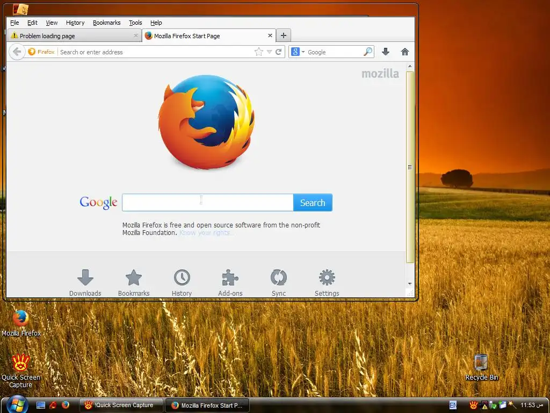This screenshot has height=413, width=550.
Task: Click the blue Search button
Action: tap(313, 203)
